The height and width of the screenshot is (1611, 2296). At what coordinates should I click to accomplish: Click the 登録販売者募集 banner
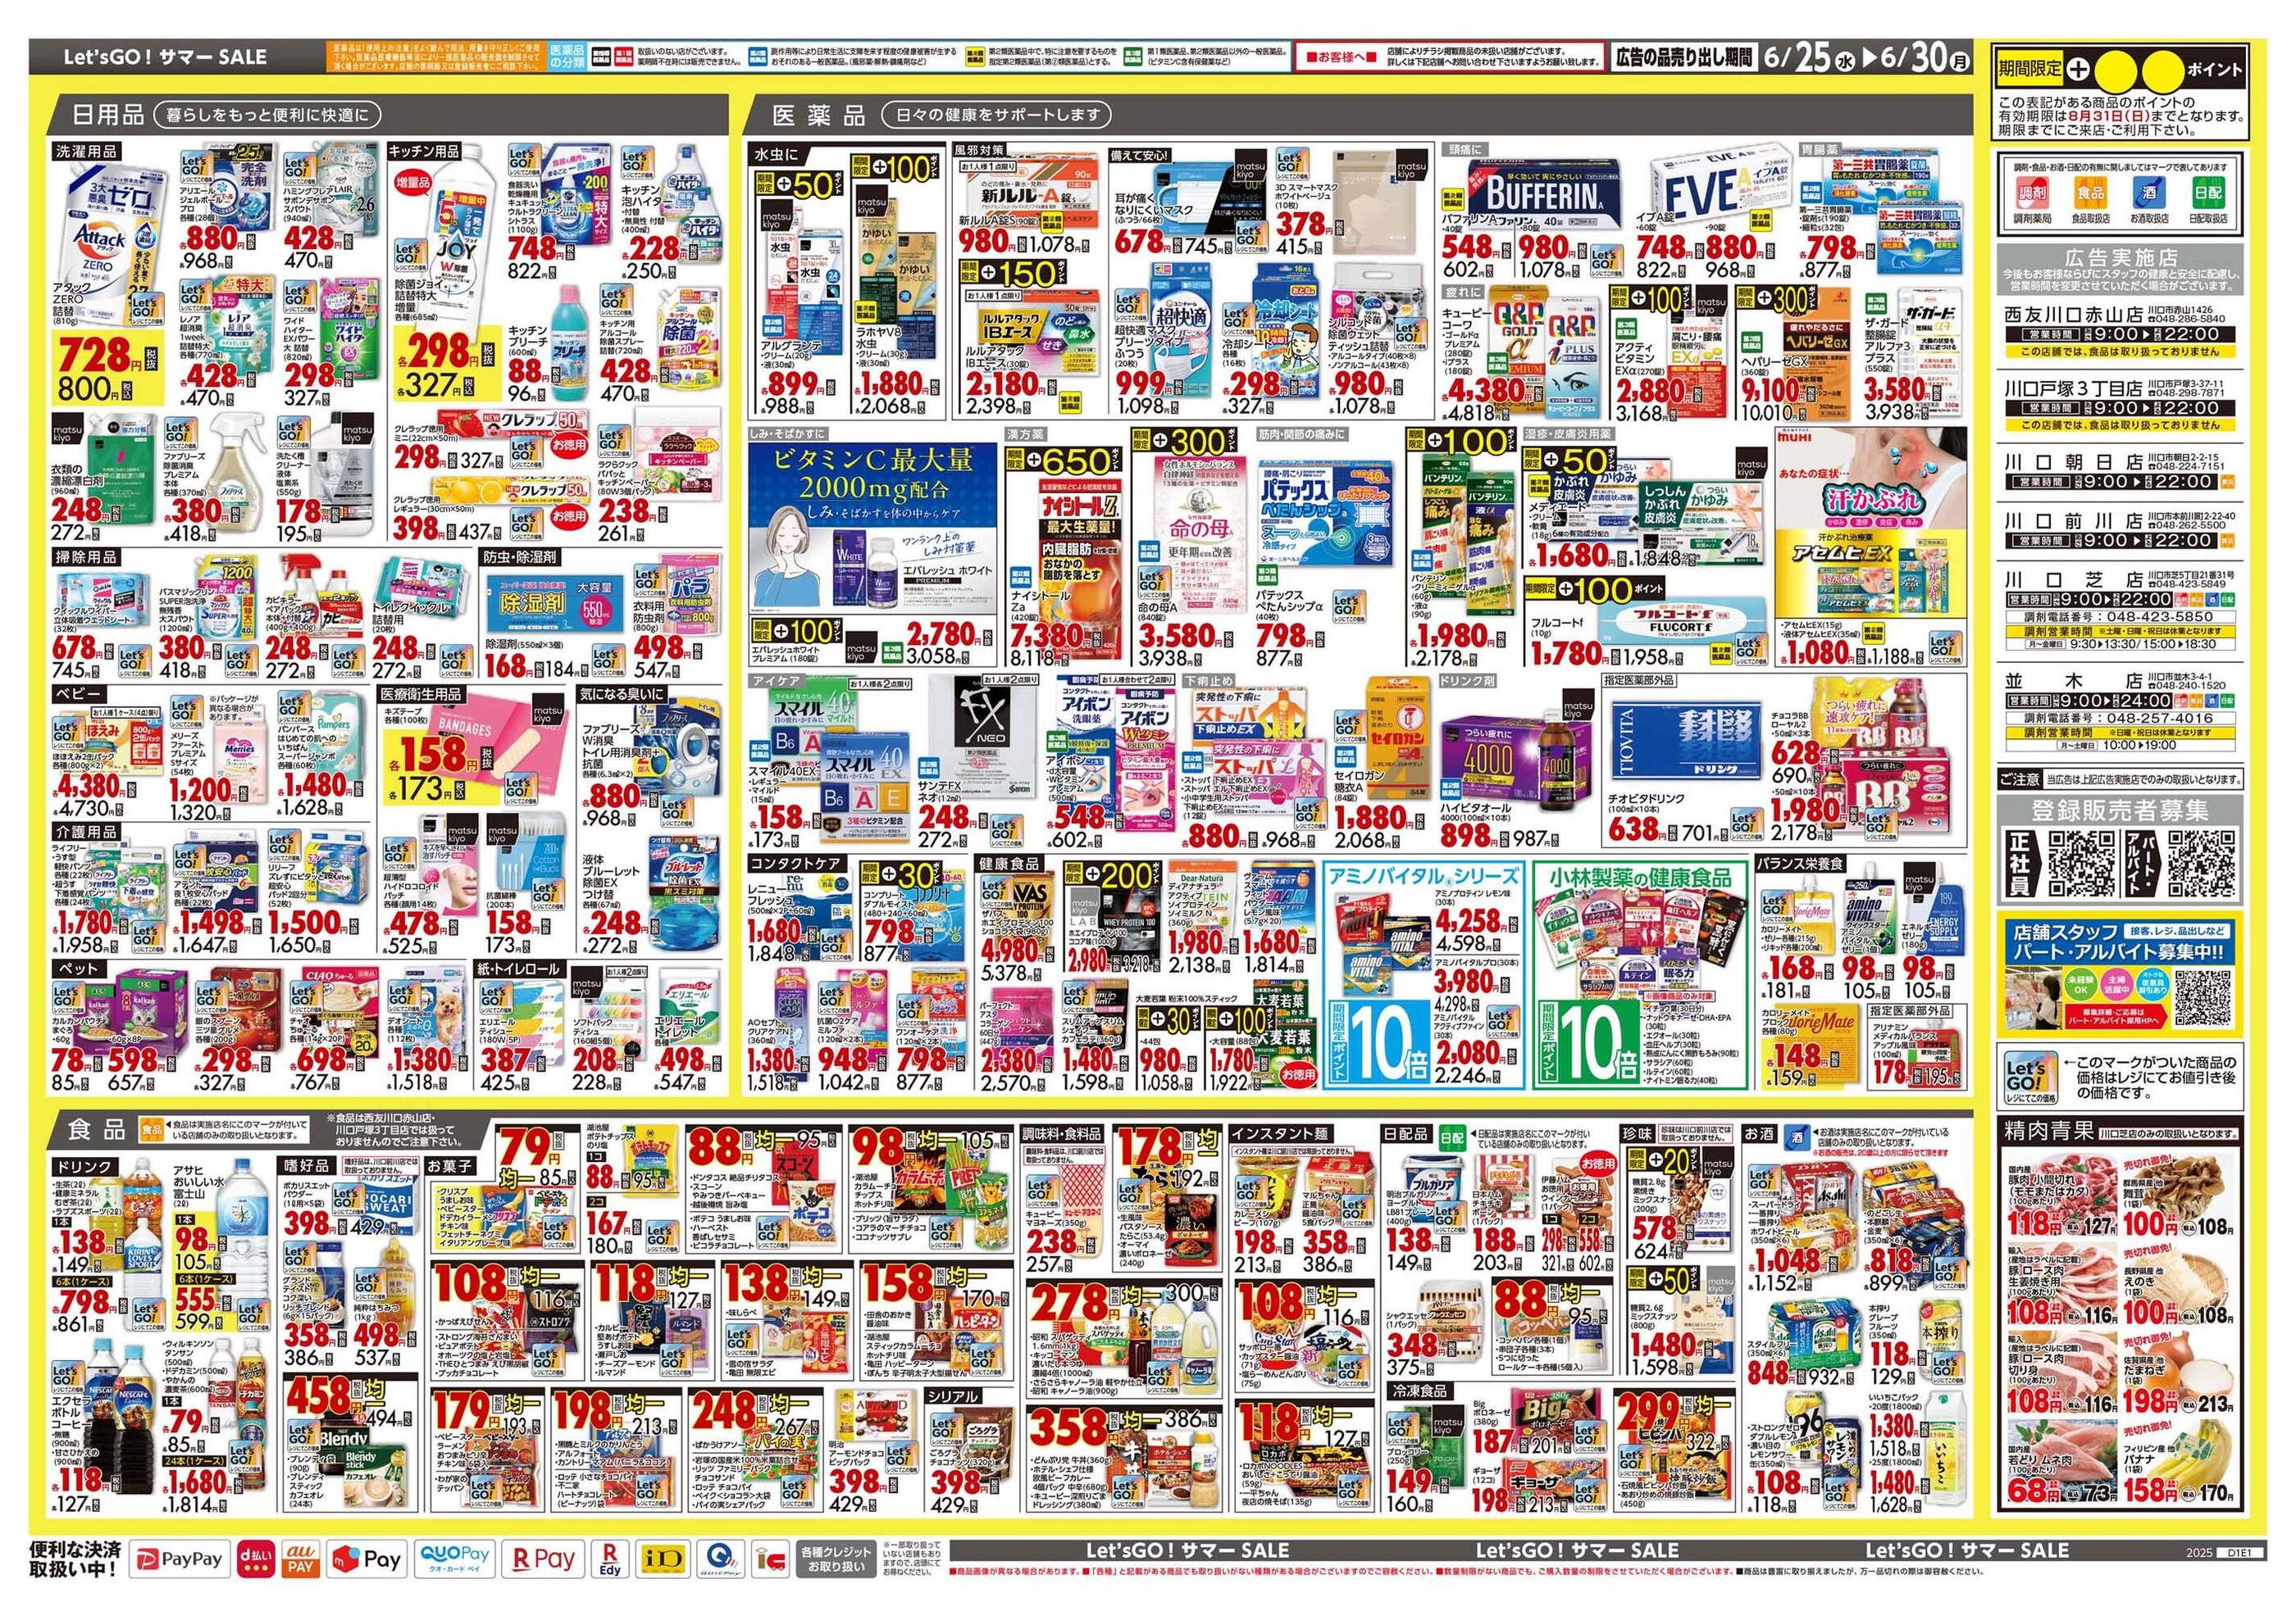click(x=2121, y=810)
